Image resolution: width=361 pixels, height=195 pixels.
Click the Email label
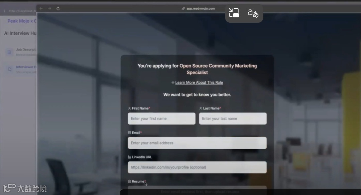coord(136,133)
